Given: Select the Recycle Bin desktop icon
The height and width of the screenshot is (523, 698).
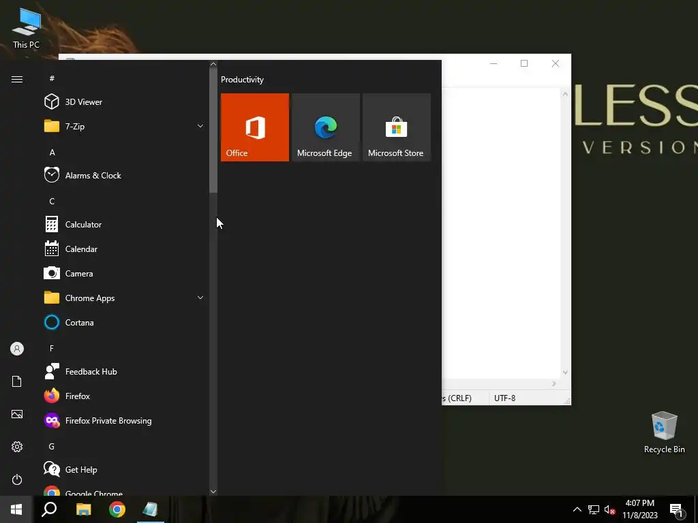Looking at the screenshot, I should pyautogui.click(x=664, y=432).
